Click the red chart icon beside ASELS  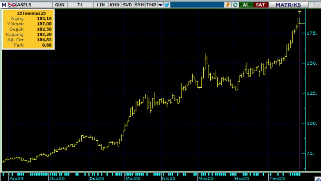(x=12, y=5)
